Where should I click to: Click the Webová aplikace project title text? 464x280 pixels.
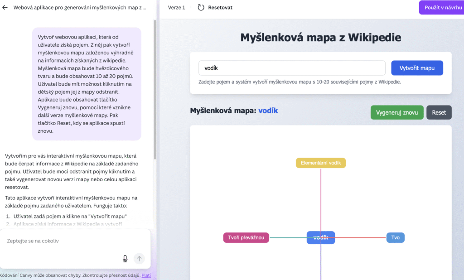coord(80,7)
